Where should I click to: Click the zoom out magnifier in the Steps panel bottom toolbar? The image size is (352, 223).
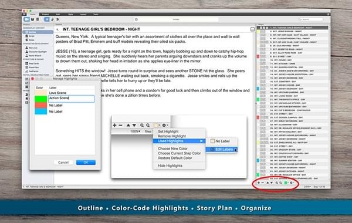click(280, 183)
